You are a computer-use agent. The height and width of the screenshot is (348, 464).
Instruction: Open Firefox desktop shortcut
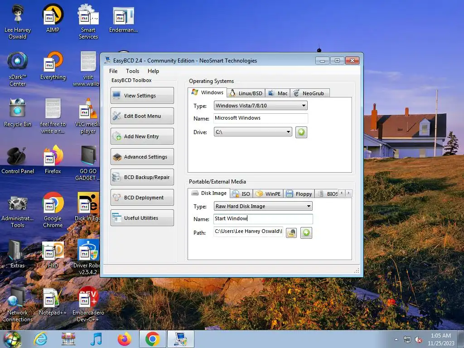pos(53,159)
